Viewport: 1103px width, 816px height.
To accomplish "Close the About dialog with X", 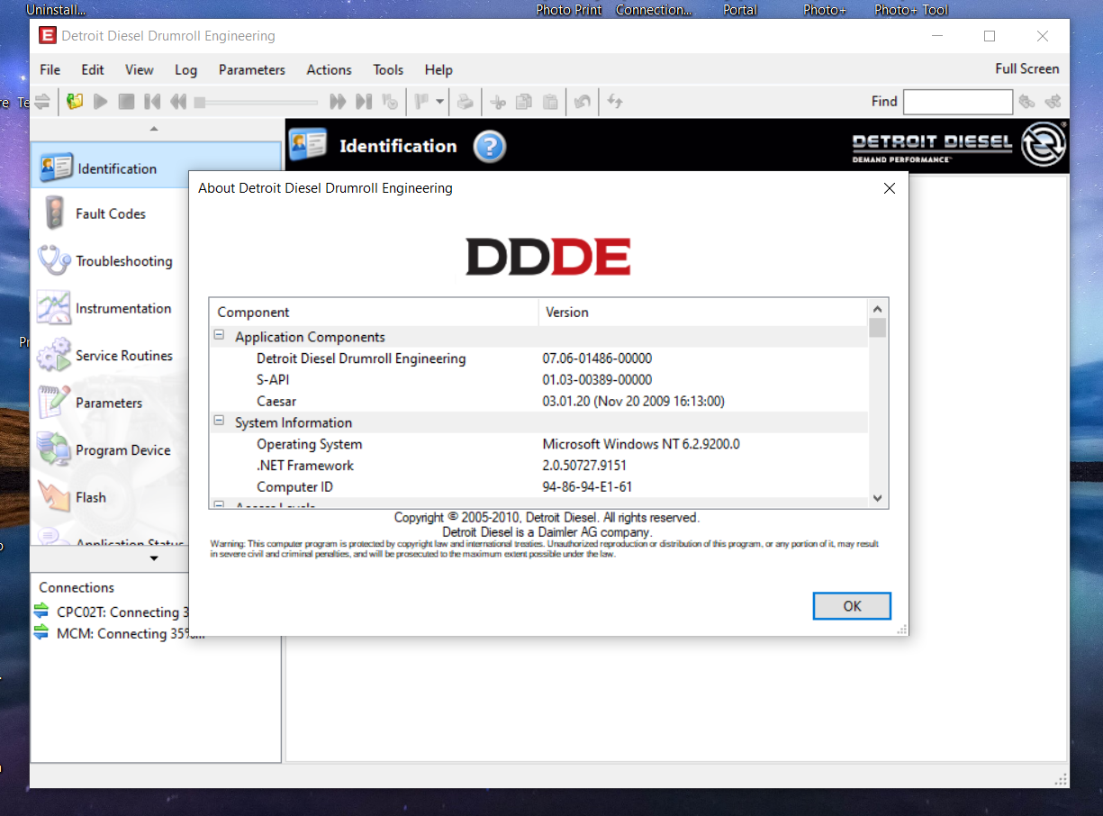I will click(889, 188).
